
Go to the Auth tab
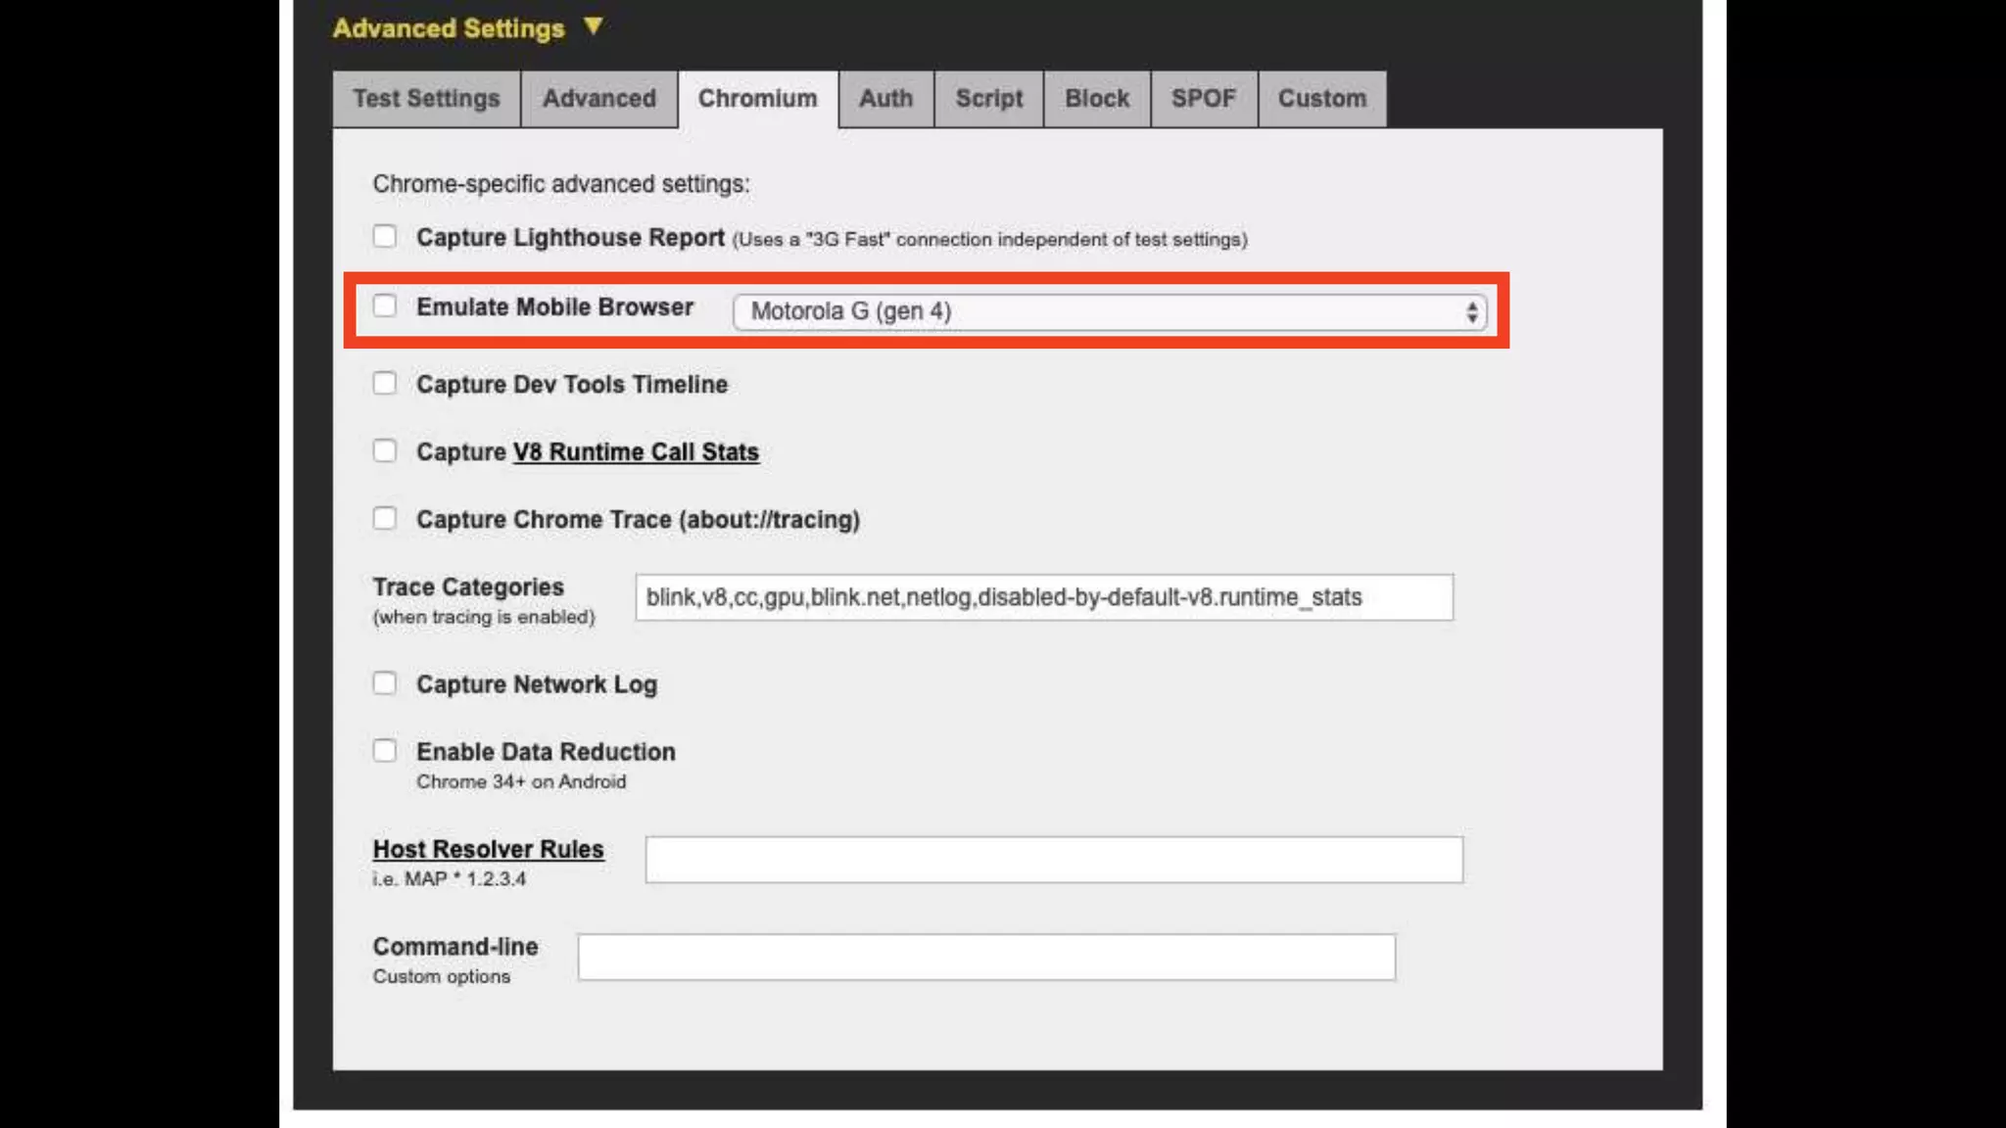(885, 99)
